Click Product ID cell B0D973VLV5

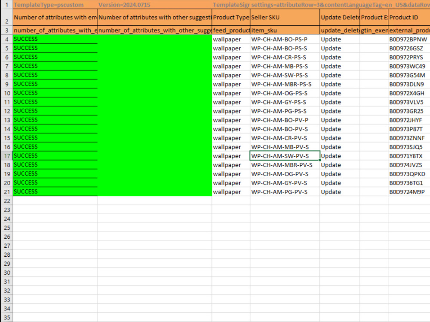pyautogui.click(x=409, y=102)
